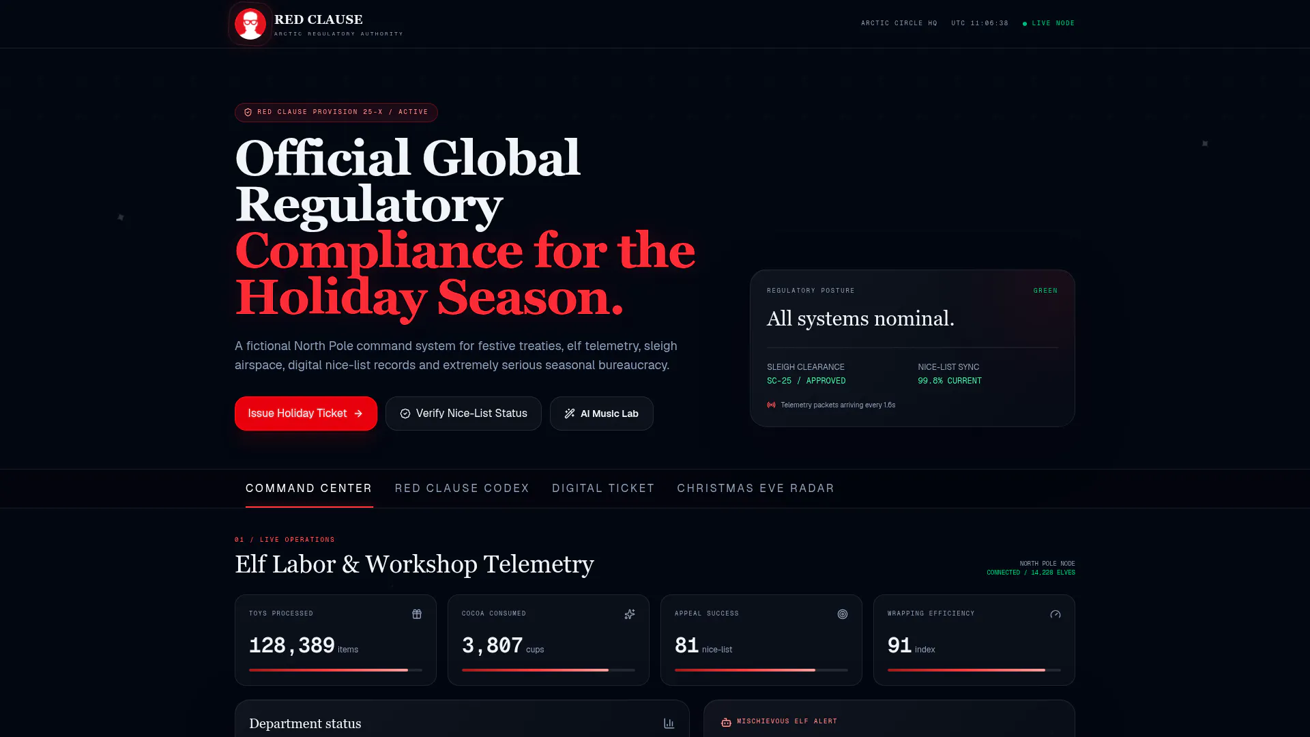This screenshot has width=1310, height=737.
Task: Click the robot icon next to Mischievous Elf Alert
Action: click(x=726, y=722)
